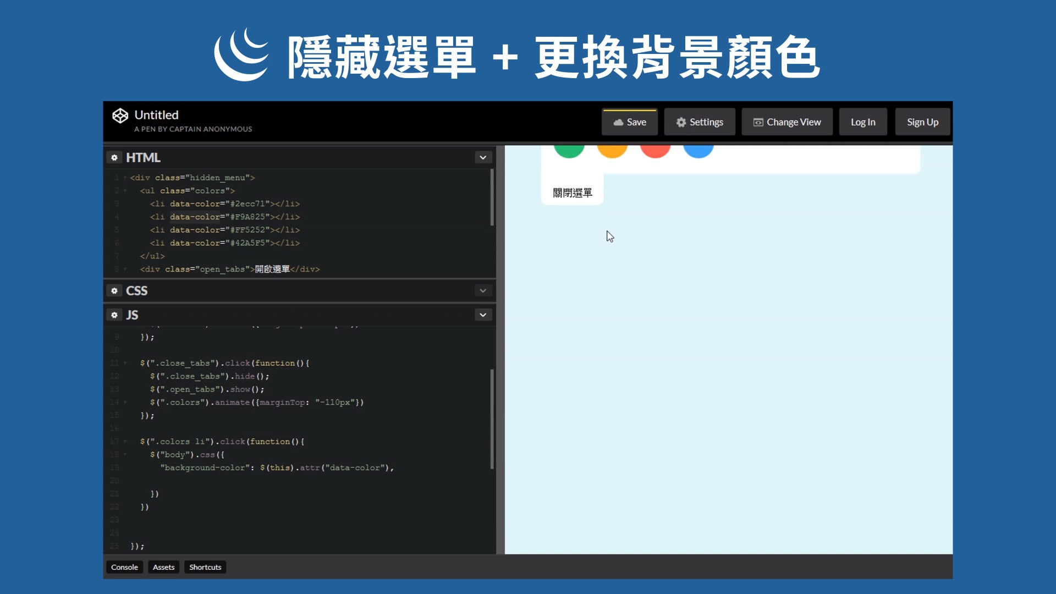
Task: Click the data-color="#F9A825" code line
Action: tap(225, 217)
